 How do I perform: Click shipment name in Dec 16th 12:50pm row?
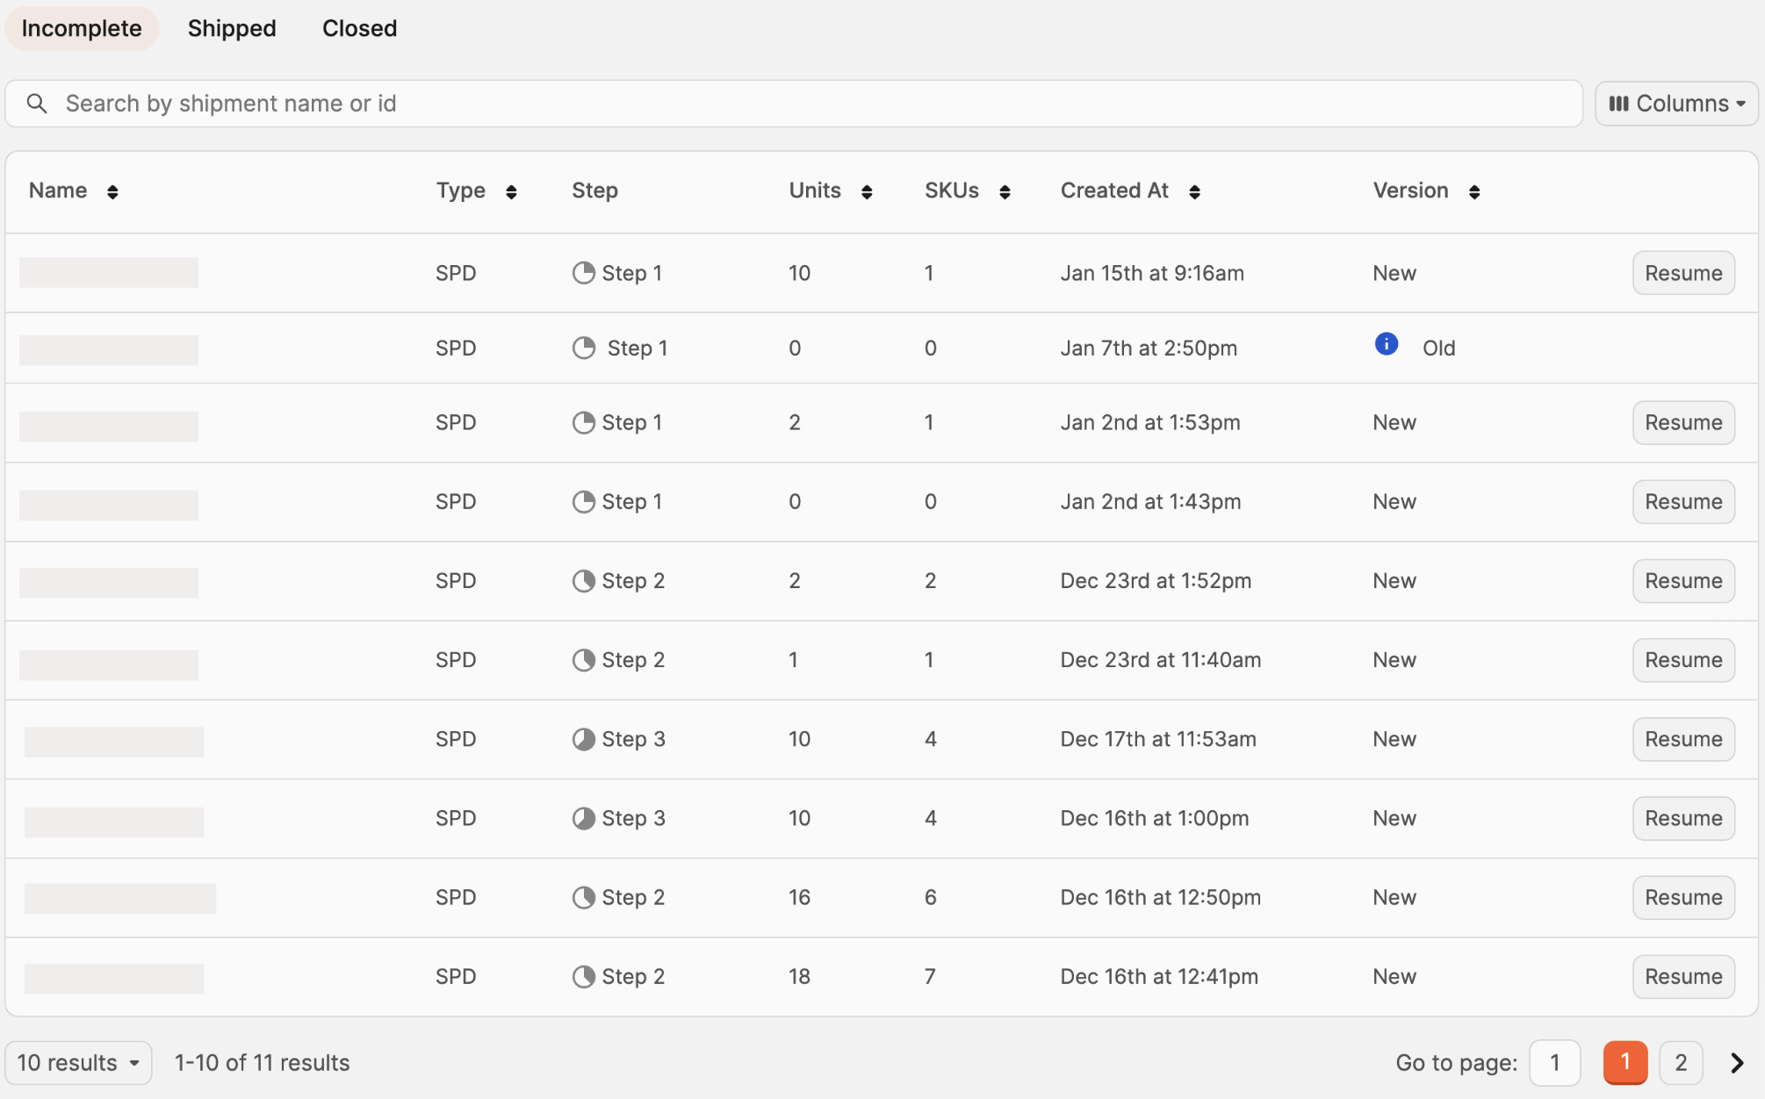coord(120,898)
